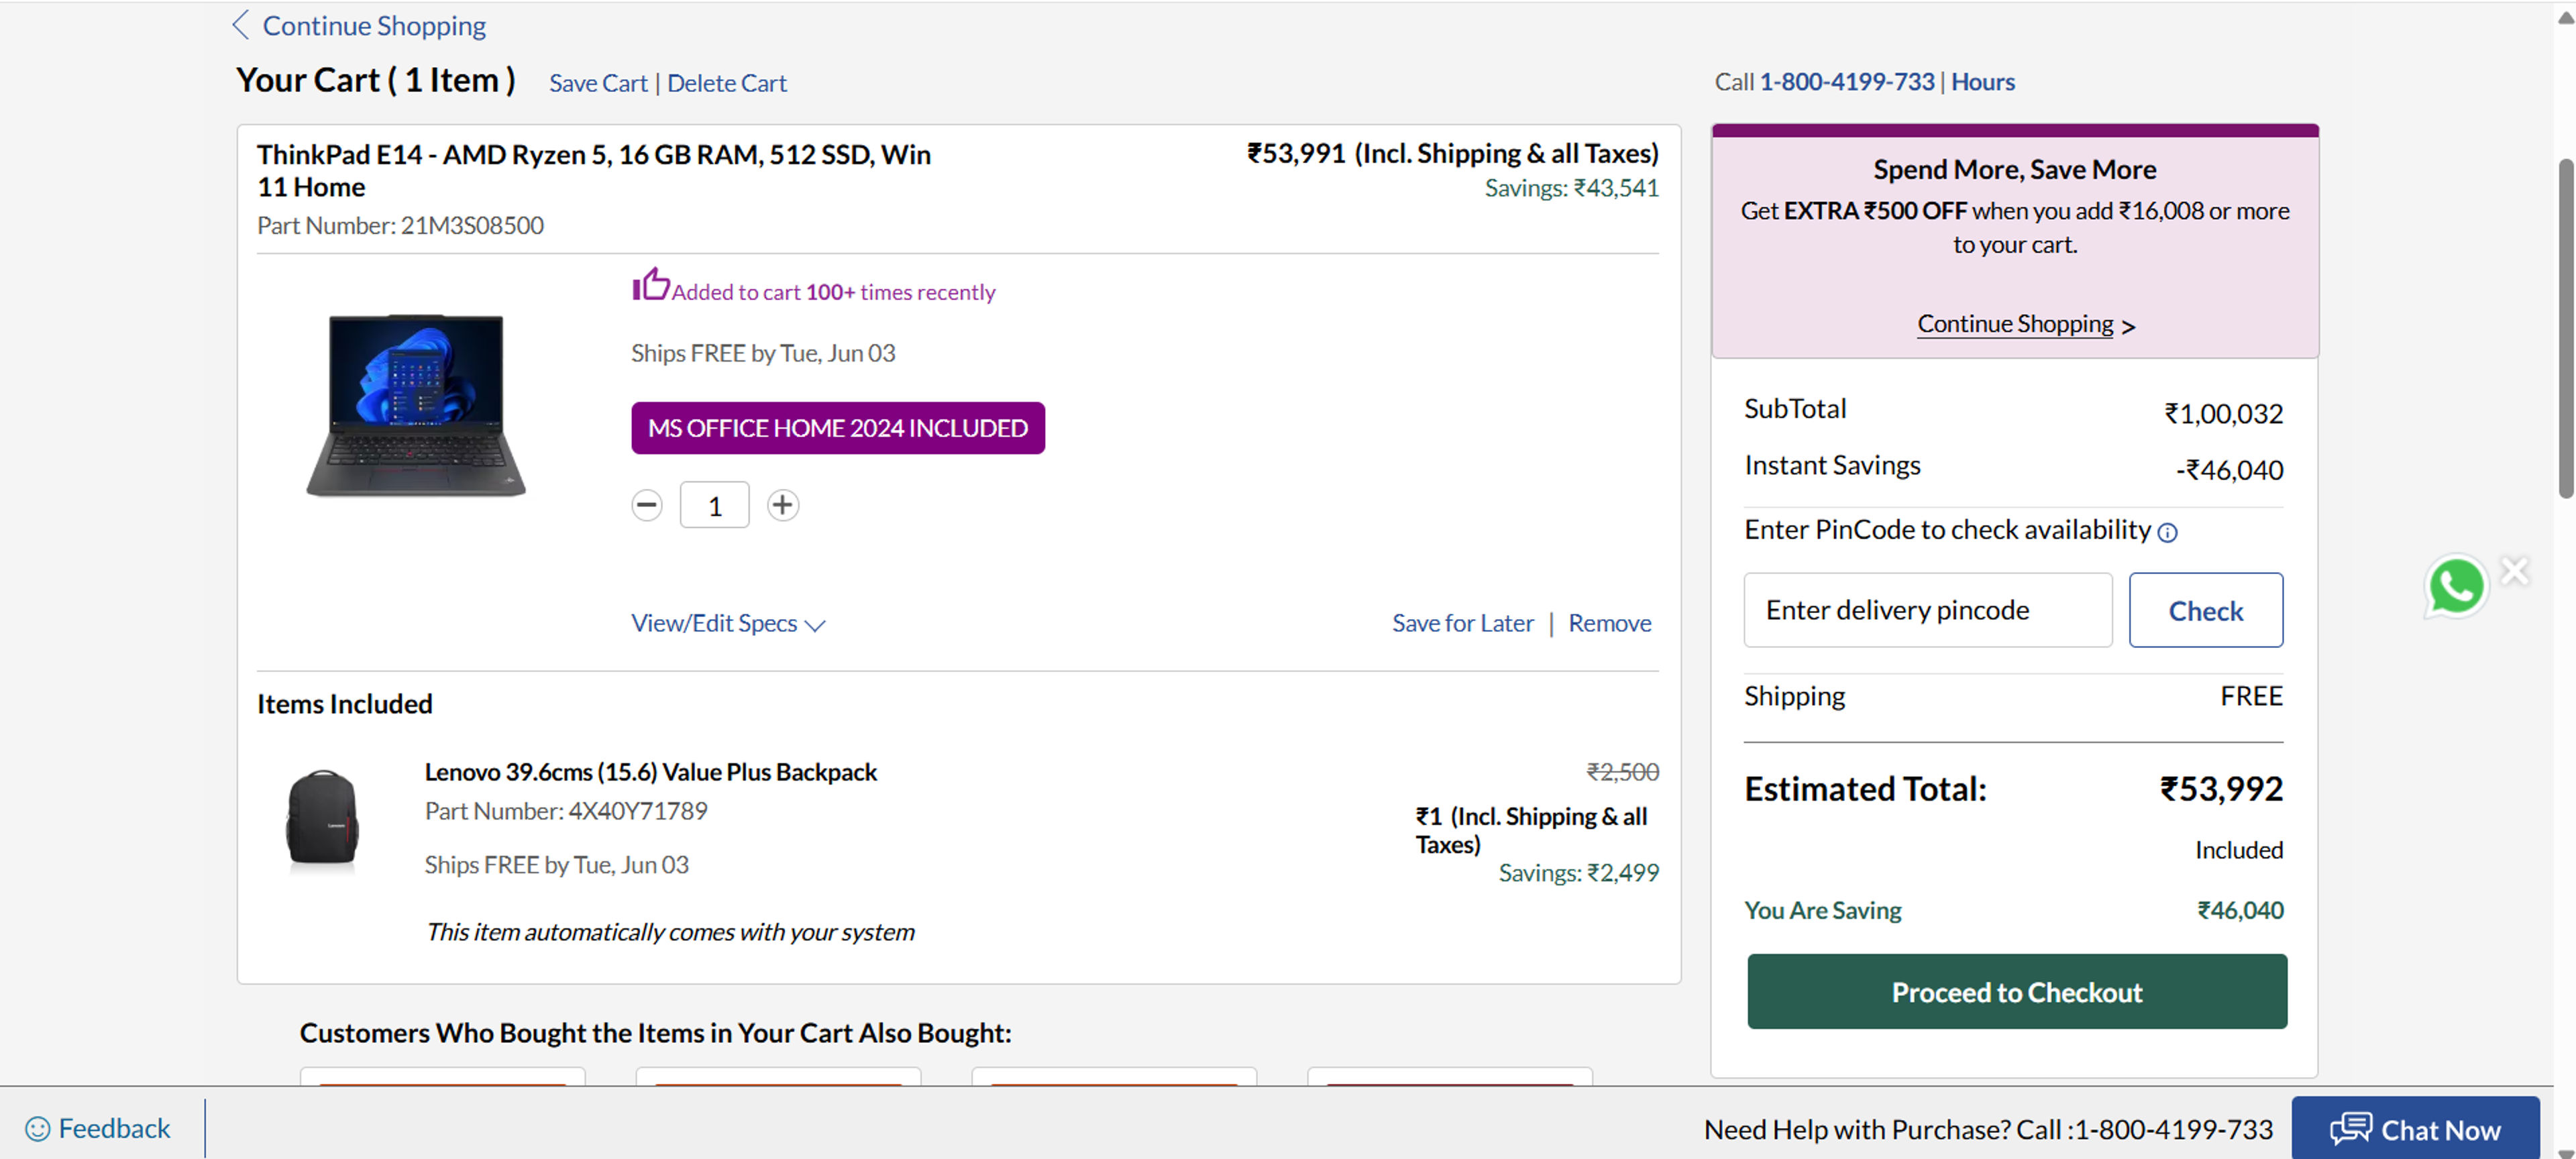Expand View/Edit Specs dropdown
Image resolution: width=2576 pixels, height=1159 pixels.
point(728,623)
